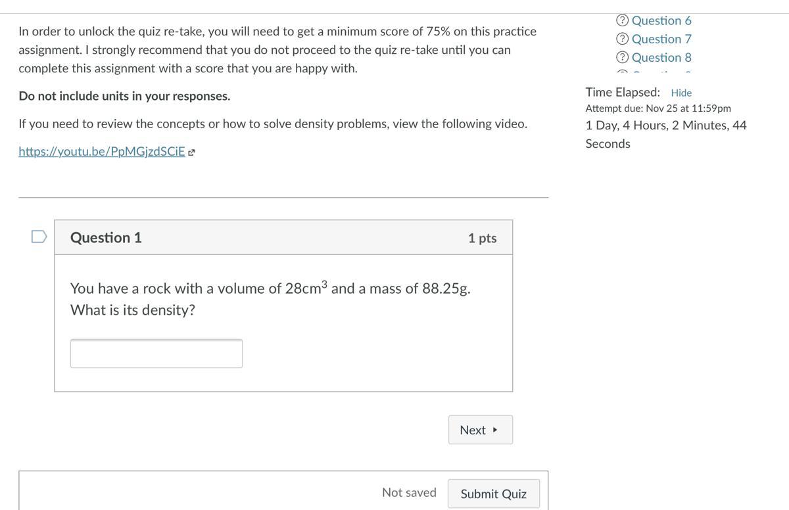Click the question mark icon beside Question 8

pos(622,57)
